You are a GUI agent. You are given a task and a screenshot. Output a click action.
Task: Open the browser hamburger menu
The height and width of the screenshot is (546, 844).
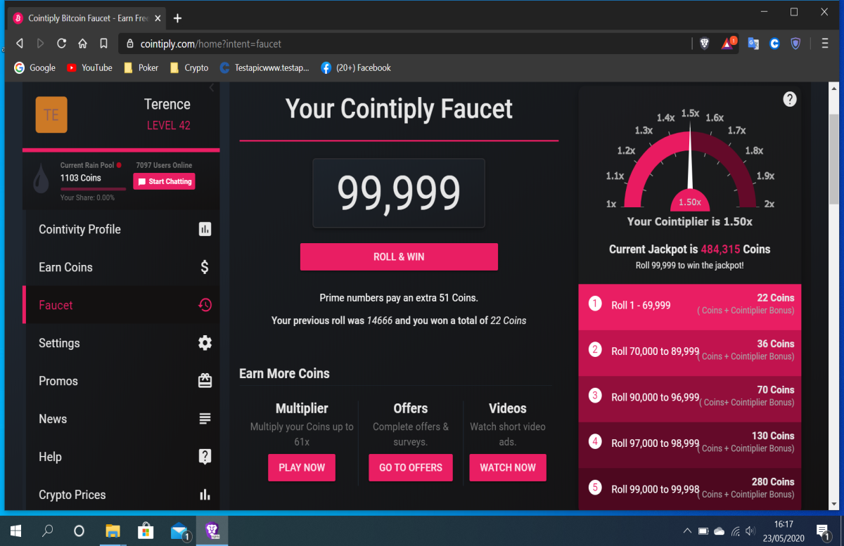(x=825, y=44)
